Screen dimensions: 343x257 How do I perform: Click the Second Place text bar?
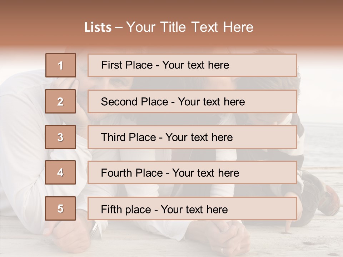pos(192,101)
